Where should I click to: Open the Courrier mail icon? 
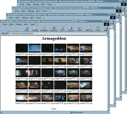tap(98, 28)
